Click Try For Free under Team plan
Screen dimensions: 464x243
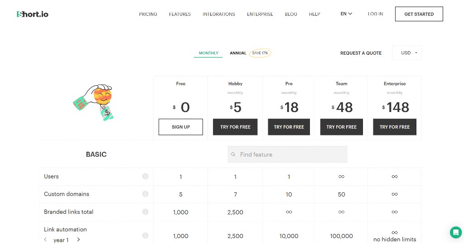(342, 127)
